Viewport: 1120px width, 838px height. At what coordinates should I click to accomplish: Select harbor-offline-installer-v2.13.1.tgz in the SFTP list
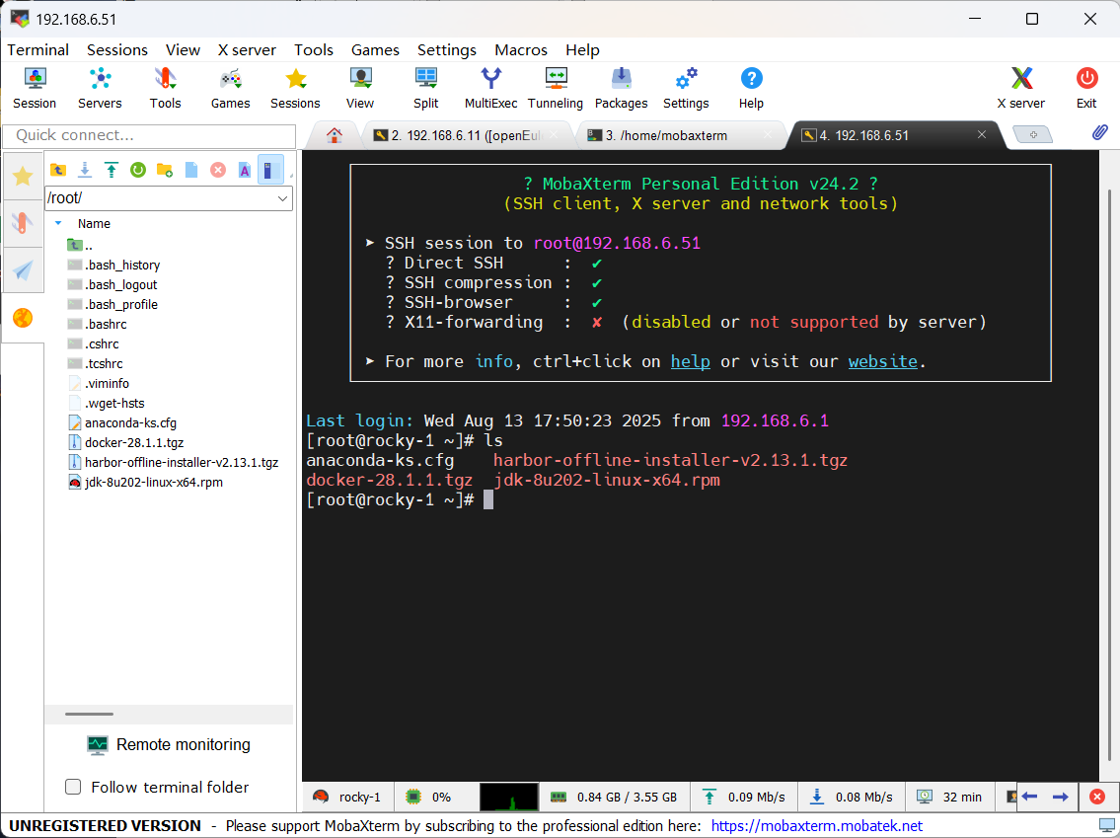(182, 462)
